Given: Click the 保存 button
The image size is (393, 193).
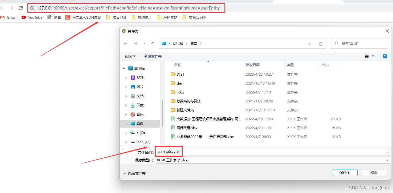Looking at the screenshot, I should click(345, 172).
